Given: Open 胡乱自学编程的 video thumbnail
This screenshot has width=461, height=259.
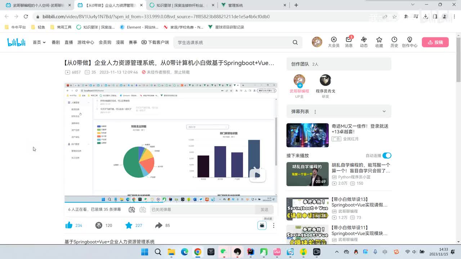Looking at the screenshot, I should point(307,174).
